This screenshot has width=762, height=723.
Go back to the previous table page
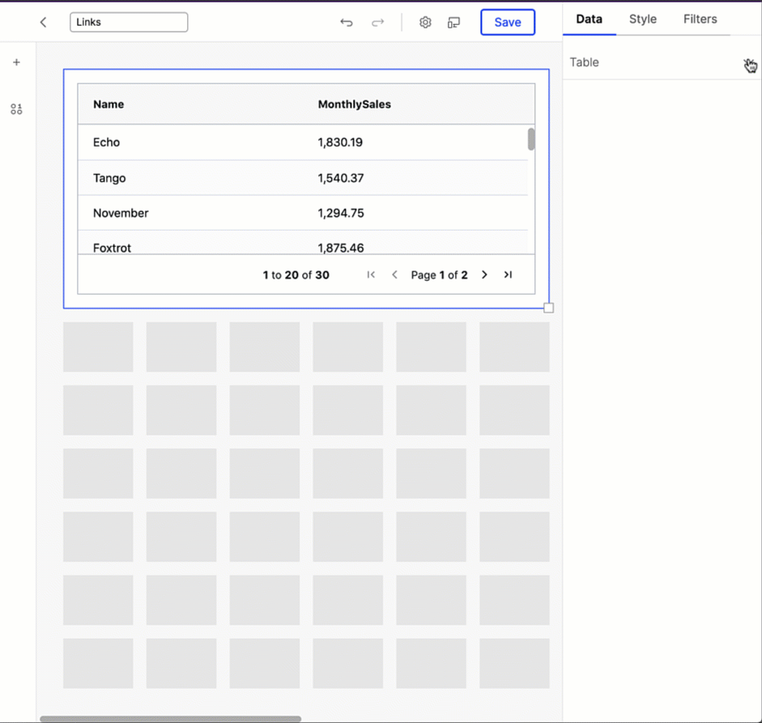tap(394, 274)
